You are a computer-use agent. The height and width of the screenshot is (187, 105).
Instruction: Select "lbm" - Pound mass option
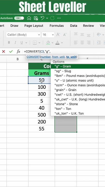pos(78,76)
